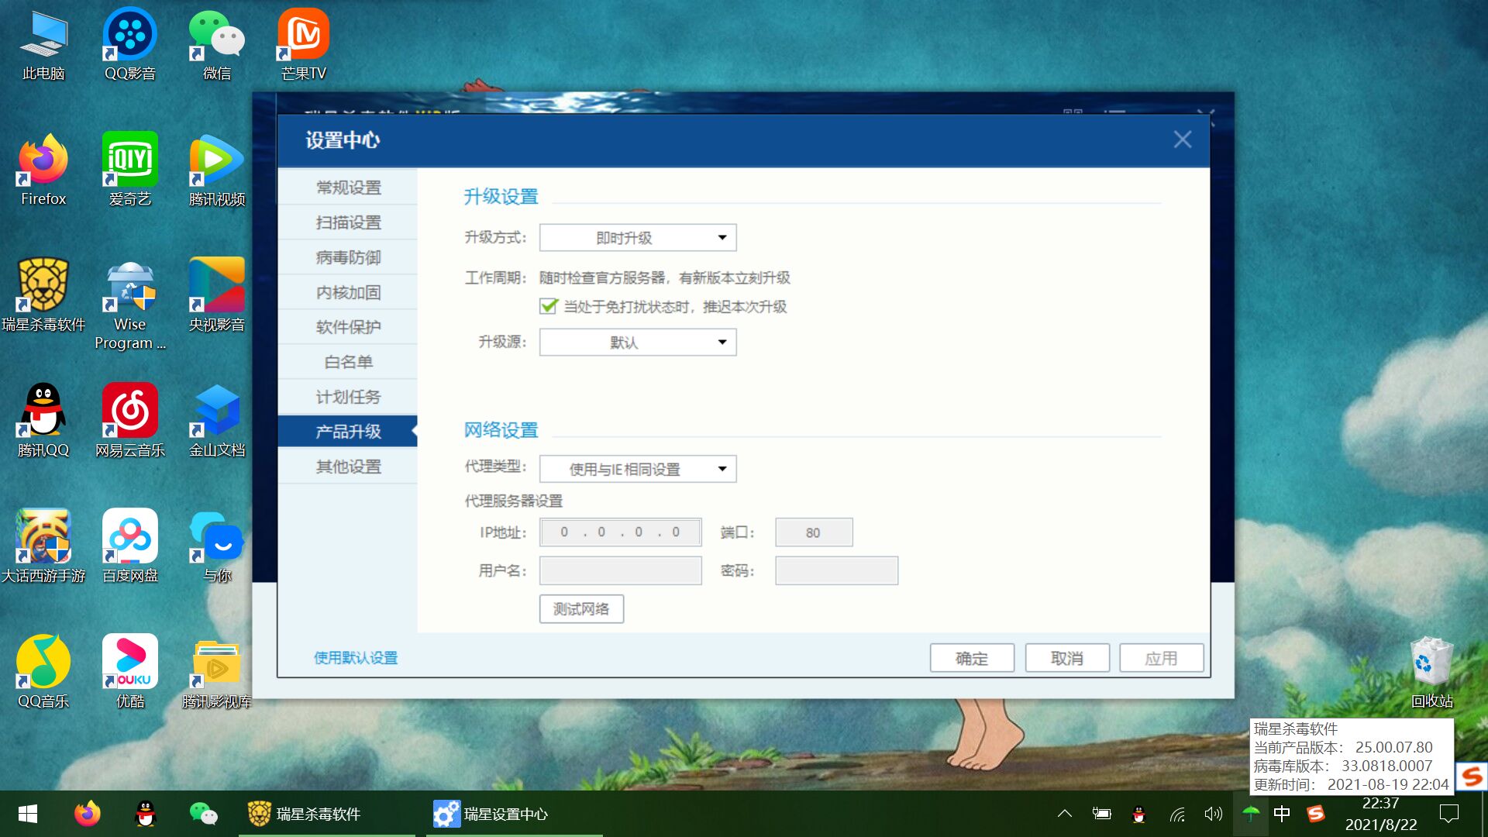Viewport: 1488px width, 837px height.
Task: Click the 测试网络 button
Action: (x=581, y=609)
